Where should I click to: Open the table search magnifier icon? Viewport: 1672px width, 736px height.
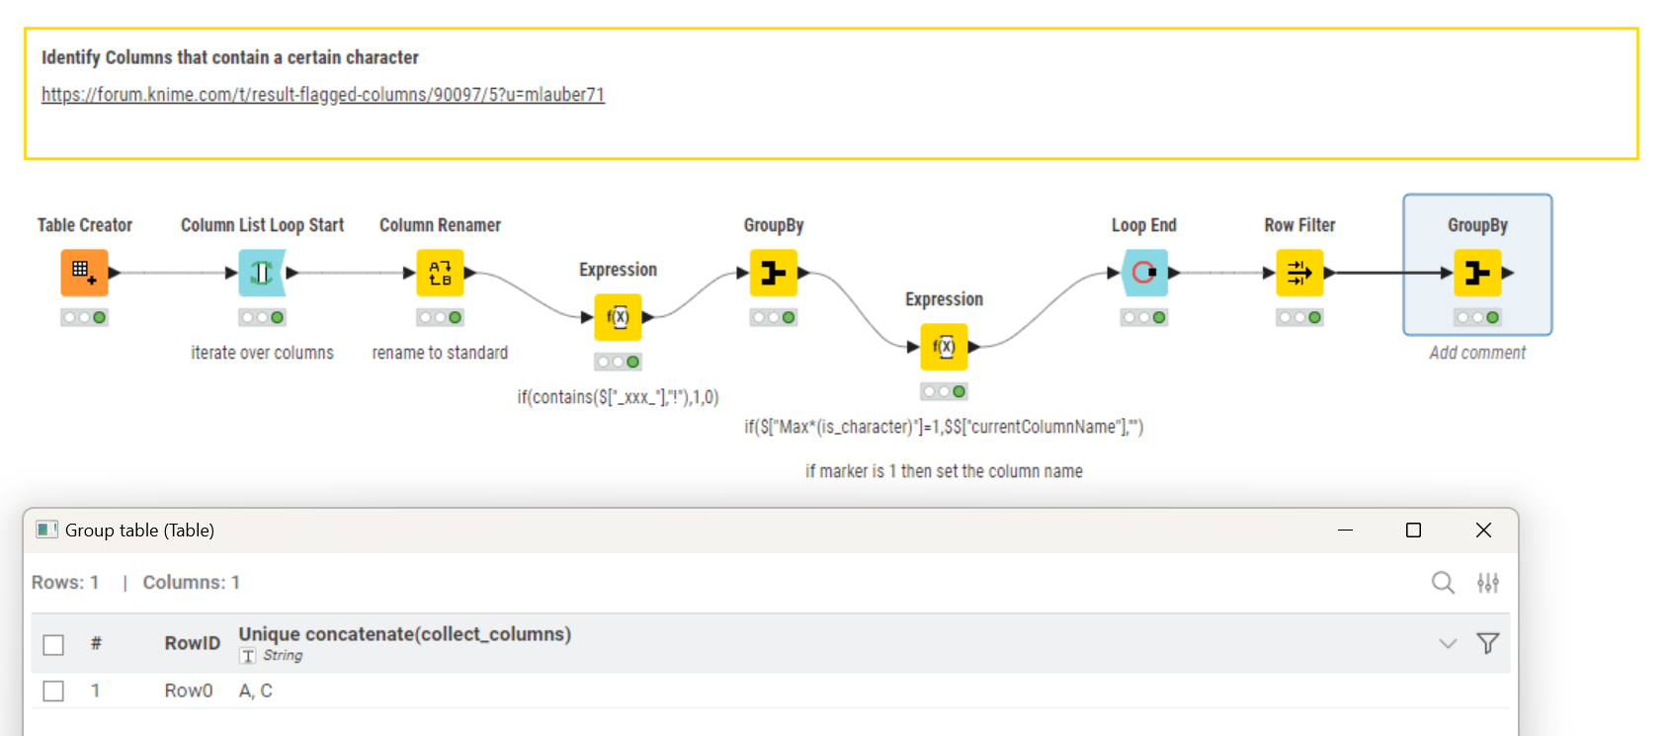pyautogui.click(x=1443, y=583)
